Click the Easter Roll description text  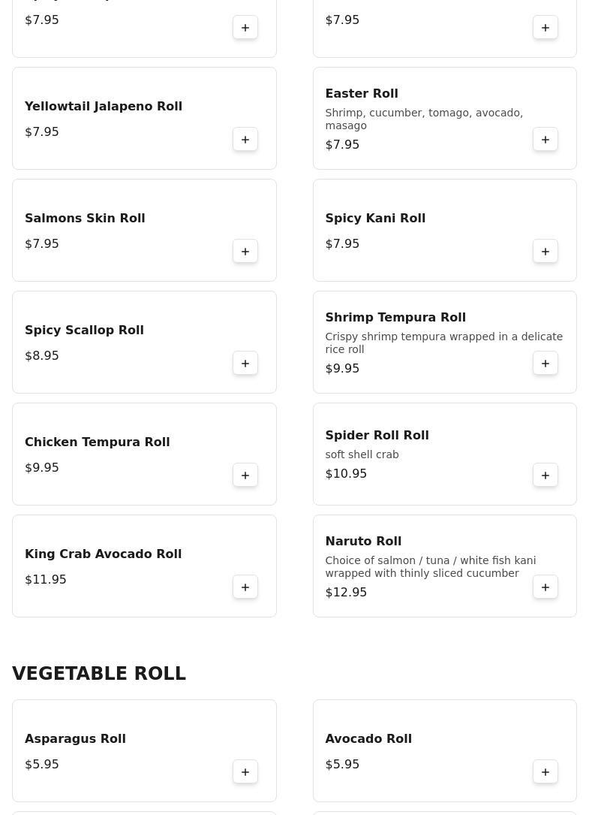tap(424, 119)
